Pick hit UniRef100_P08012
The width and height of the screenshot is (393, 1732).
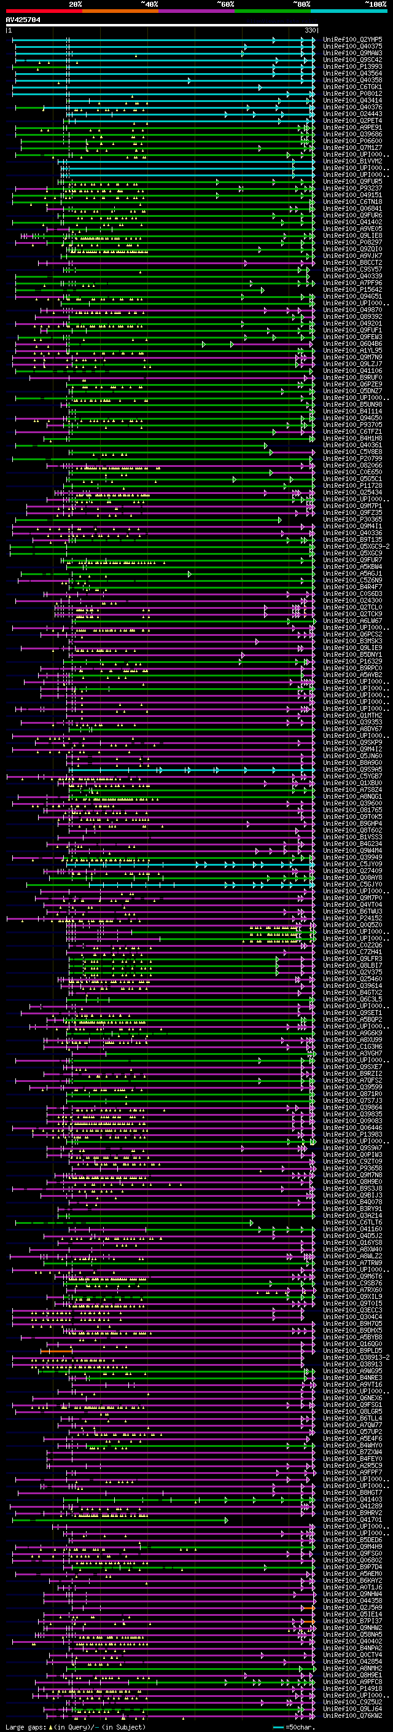[352, 93]
